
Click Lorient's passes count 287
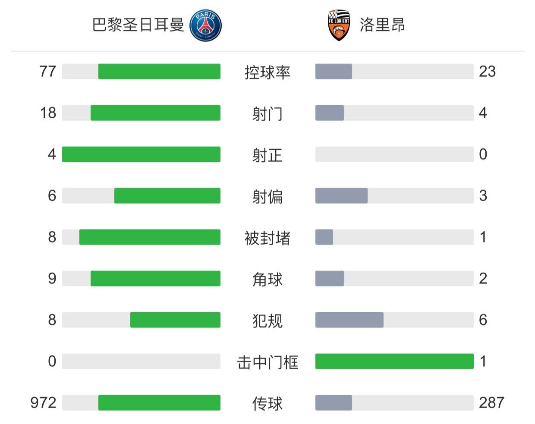[491, 403]
